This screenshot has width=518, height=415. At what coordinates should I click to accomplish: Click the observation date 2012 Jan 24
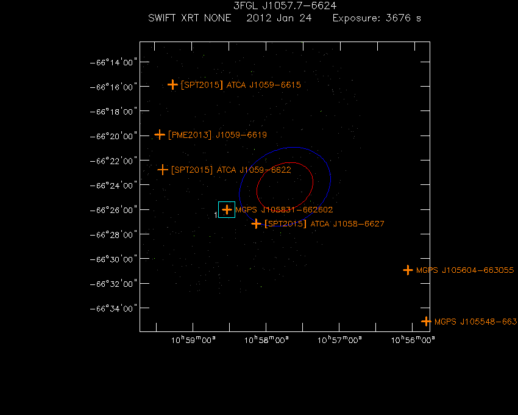coord(279,18)
